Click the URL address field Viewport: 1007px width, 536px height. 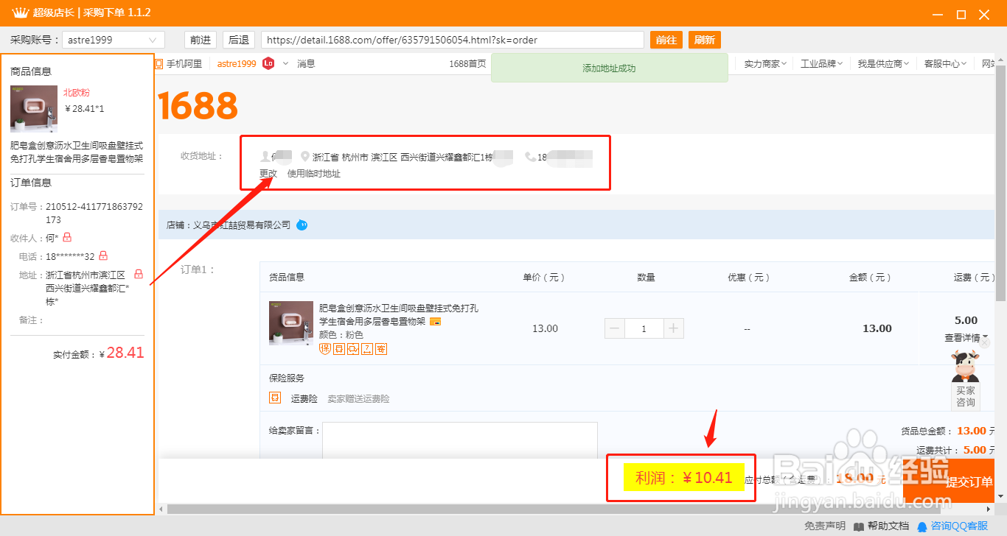pos(452,40)
